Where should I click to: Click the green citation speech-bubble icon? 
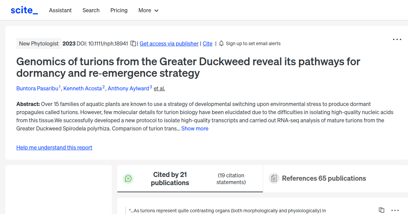coord(128,178)
